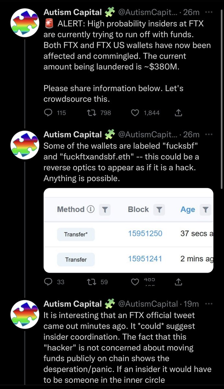Viewport: 224px width, 389px height.
Task: Like the tweet about labeled wallets
Action: click(x=135, y=282)
